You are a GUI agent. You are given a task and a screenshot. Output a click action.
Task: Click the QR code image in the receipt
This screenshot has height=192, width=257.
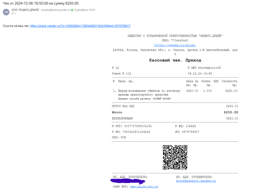[x=175, y=157]
